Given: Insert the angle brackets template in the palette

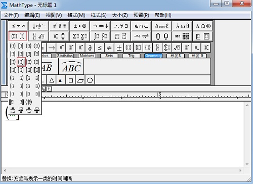Looking at the screenshot, I should point(37,46).
